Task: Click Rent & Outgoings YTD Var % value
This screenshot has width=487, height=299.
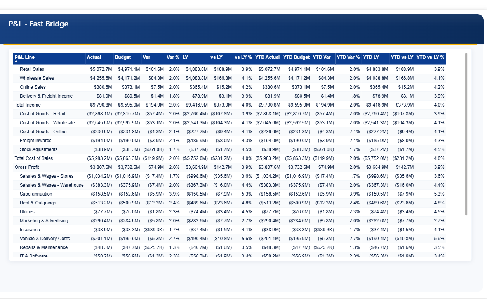Action: pyautogui.click(x=355, y=203)
